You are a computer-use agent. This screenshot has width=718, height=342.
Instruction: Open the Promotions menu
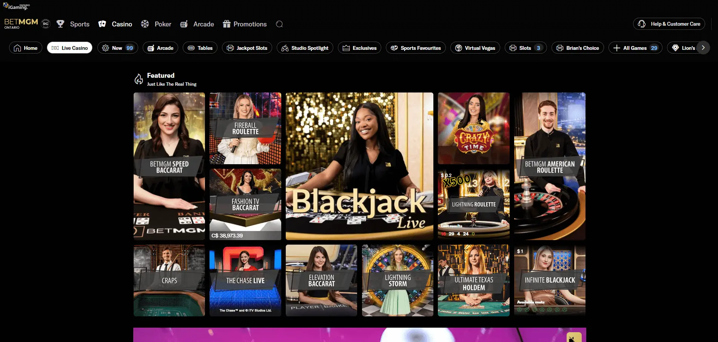(x=245, y=24)
